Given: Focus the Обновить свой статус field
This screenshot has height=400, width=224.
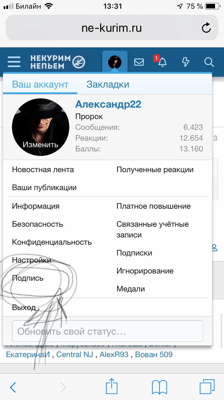Looking at the screenshot, I should click(x=107, y=332).
